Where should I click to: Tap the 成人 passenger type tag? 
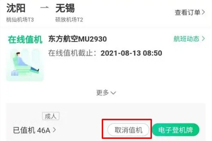[x=51, y=116]
